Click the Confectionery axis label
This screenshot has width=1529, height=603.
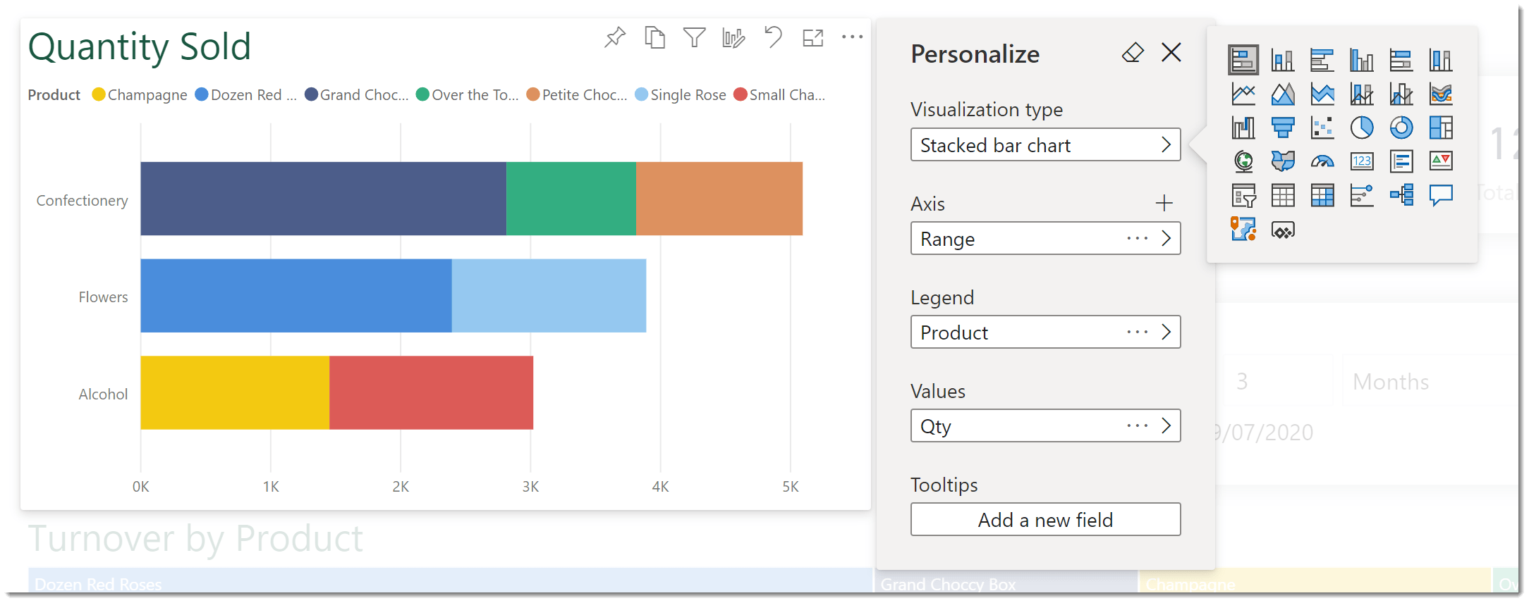point(83,201)
